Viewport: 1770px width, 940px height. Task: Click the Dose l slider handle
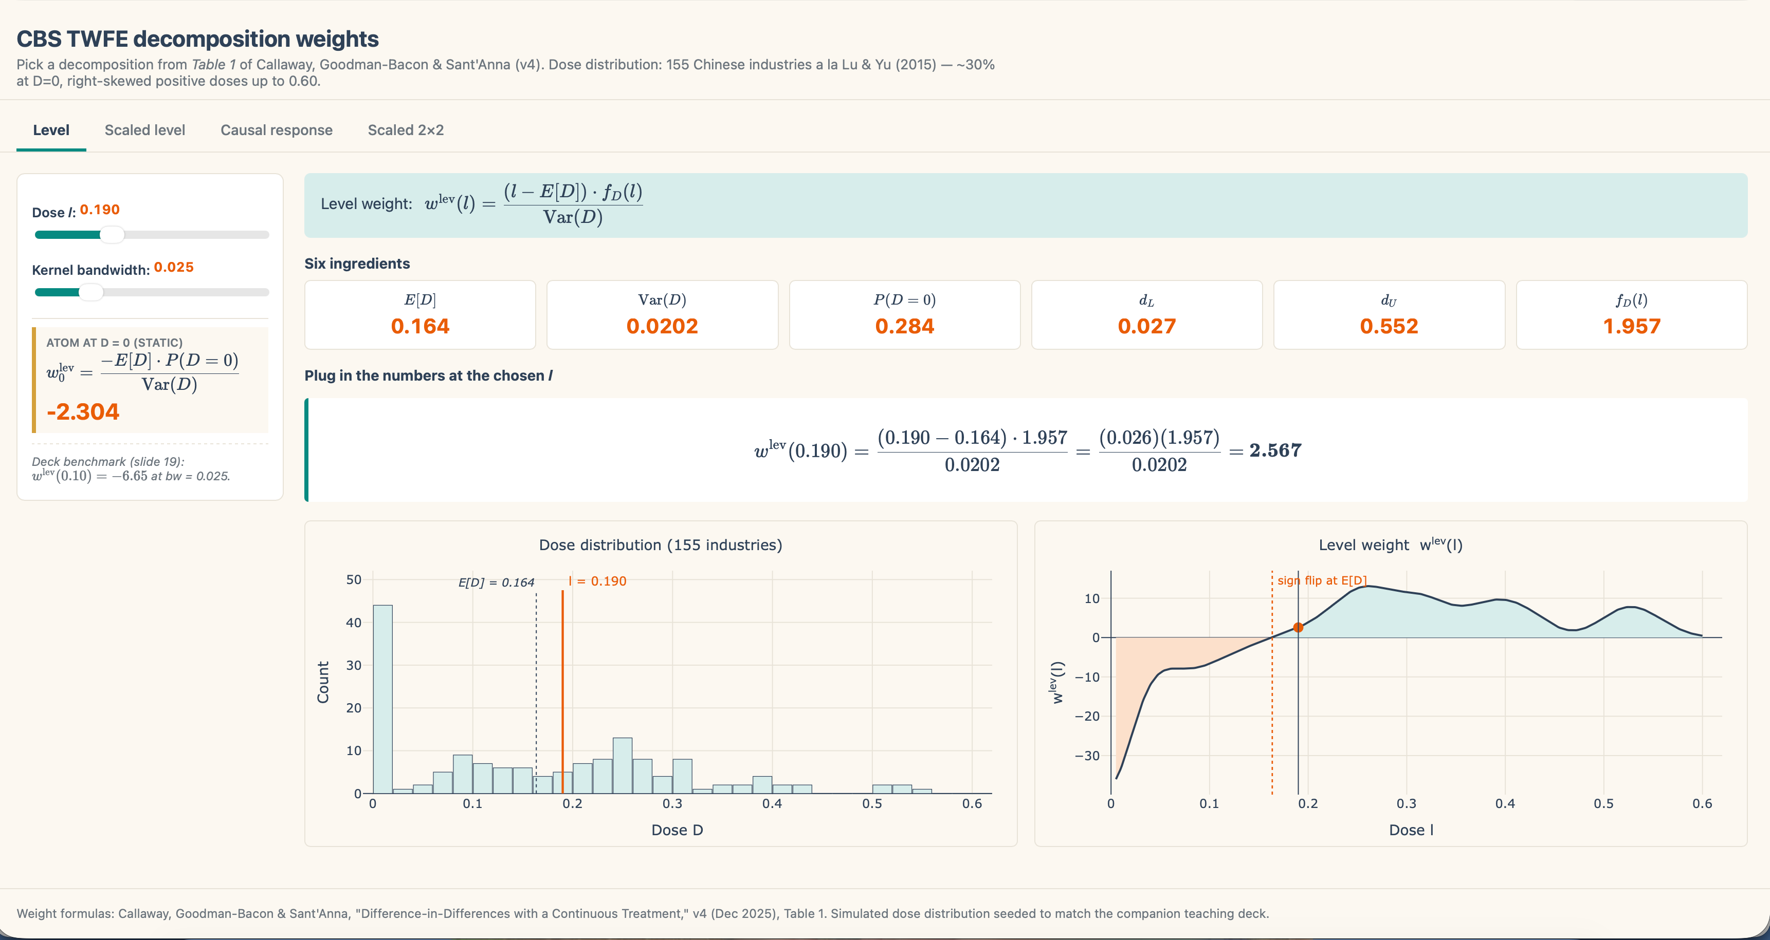coord(112,235)
